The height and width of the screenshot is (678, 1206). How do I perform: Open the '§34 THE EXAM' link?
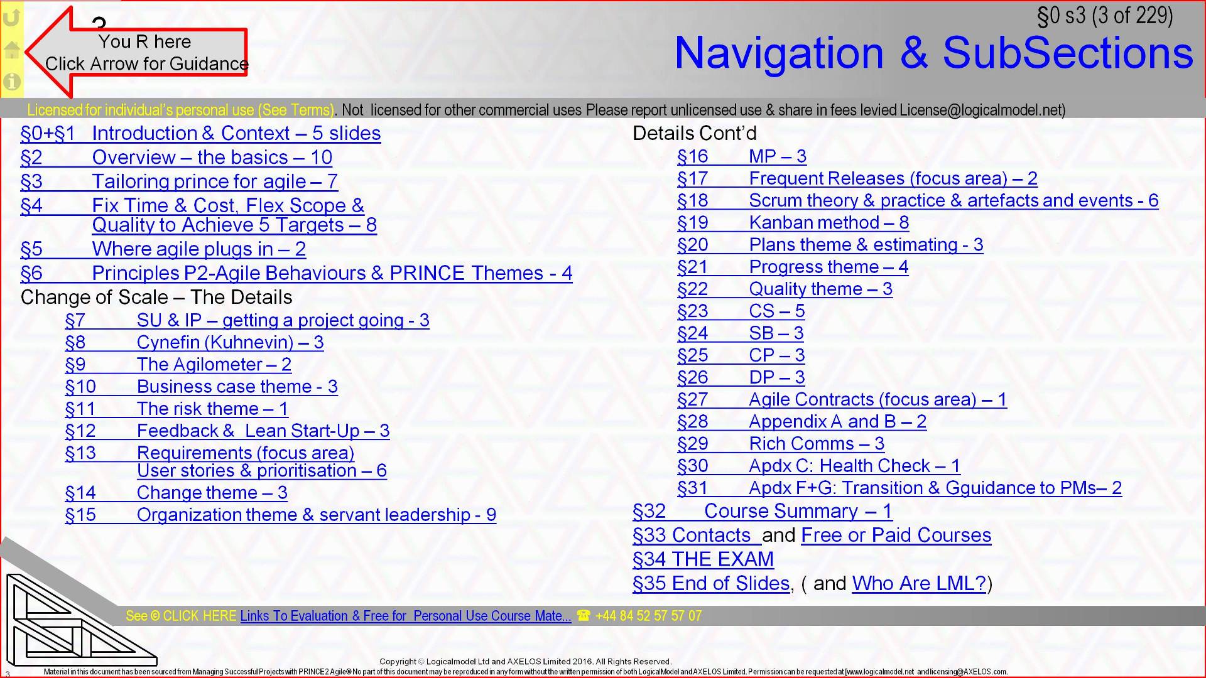(703, 559)
